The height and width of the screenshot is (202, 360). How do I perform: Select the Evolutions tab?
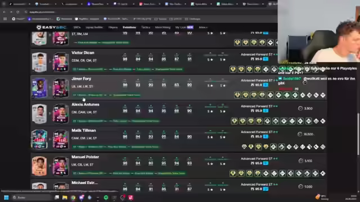[129, 27]
